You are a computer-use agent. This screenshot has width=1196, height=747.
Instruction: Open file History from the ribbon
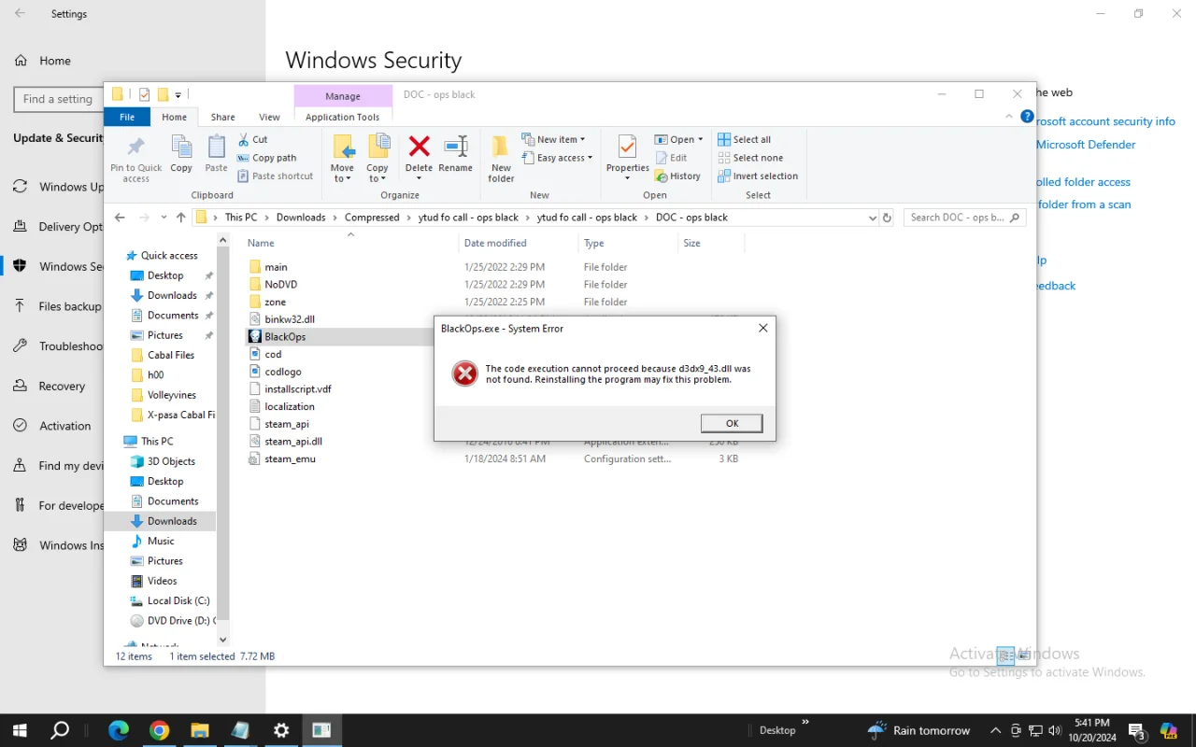[x=677, y=176]
